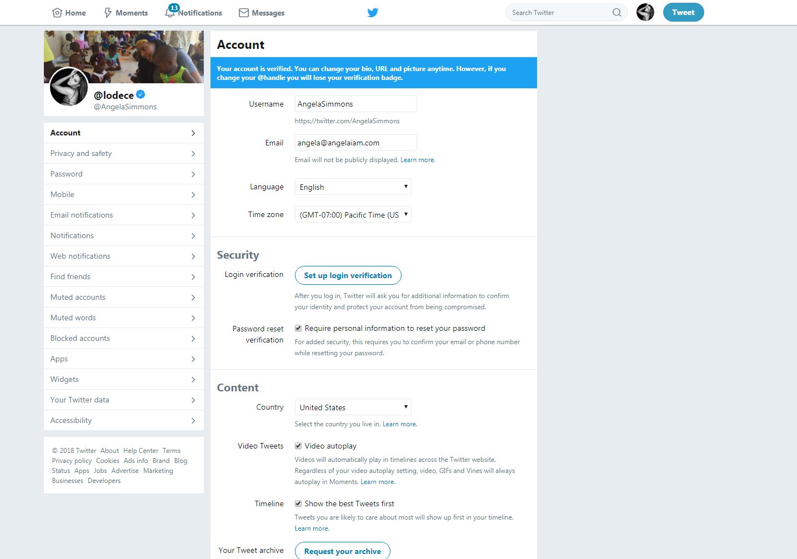Click the Messages envelope icon
This screenshot has height=559, width=797.
coord(244,13)
